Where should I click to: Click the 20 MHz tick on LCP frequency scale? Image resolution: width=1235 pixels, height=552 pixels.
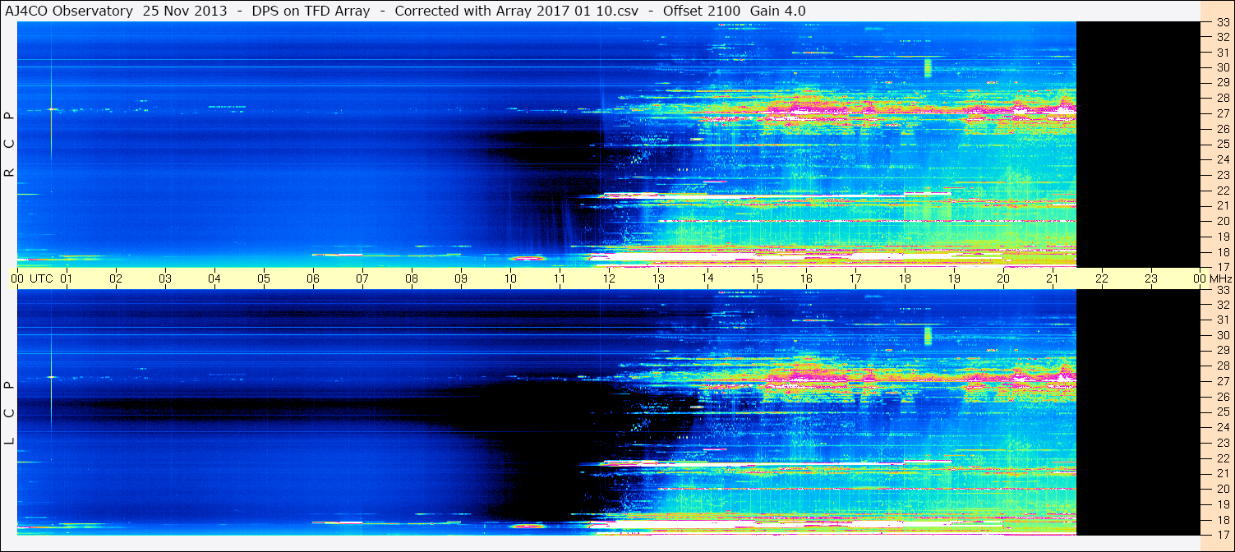pos(1223,489)
